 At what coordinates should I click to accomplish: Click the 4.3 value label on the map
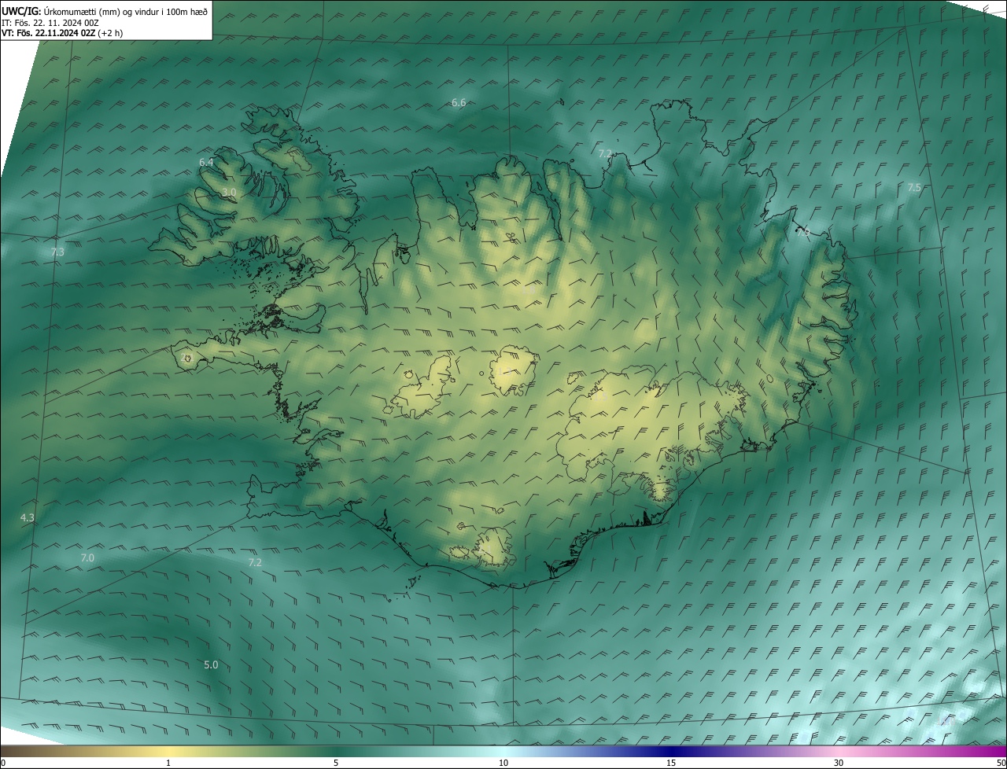(28, 517)
